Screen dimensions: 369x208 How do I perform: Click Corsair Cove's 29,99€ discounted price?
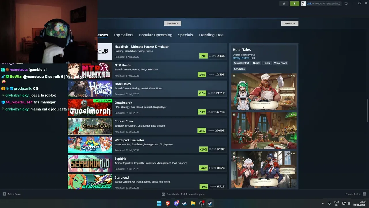[220, 131]
